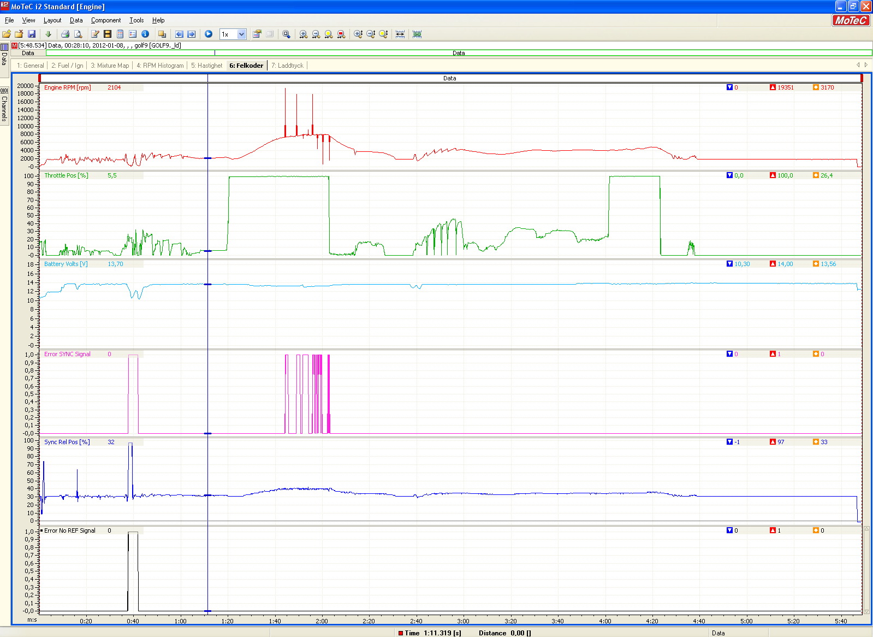Viewport: 873px width, 637px height.
Task: Click the close log file folder icon
Action: tap(19, 34)
